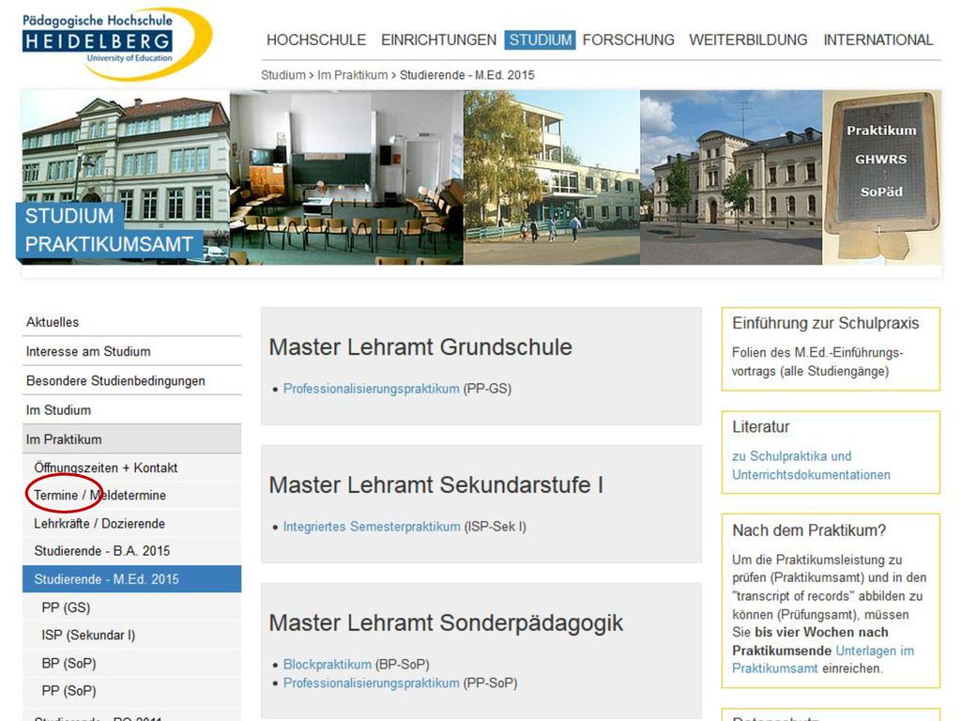
Task: Open ISP (Sekundar I) sidebar subitem
Action: [131, 636]
